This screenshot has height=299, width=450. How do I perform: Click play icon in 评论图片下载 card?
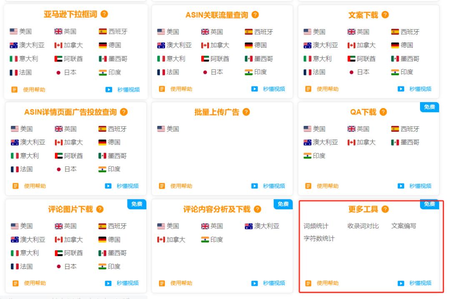tap(108, 283)
